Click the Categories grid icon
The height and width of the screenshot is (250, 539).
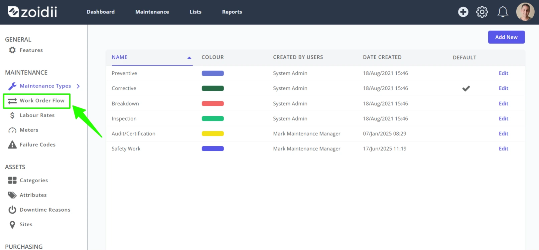click(12, 180)
